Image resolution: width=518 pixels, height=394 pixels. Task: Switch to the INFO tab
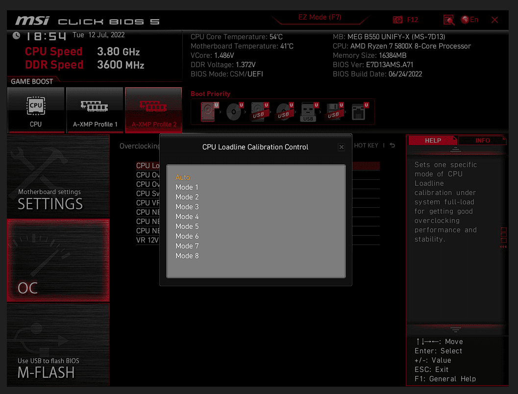[482, 140]
